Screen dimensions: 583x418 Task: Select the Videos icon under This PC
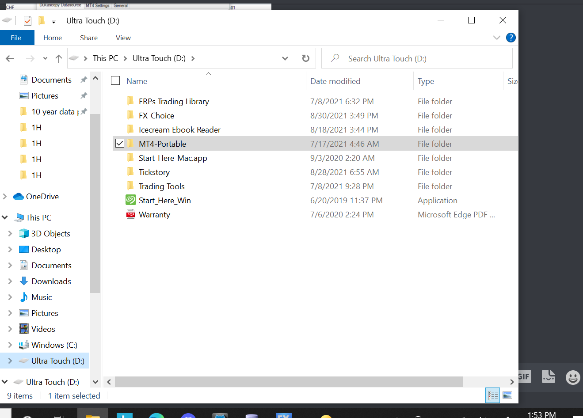[24, 329]
